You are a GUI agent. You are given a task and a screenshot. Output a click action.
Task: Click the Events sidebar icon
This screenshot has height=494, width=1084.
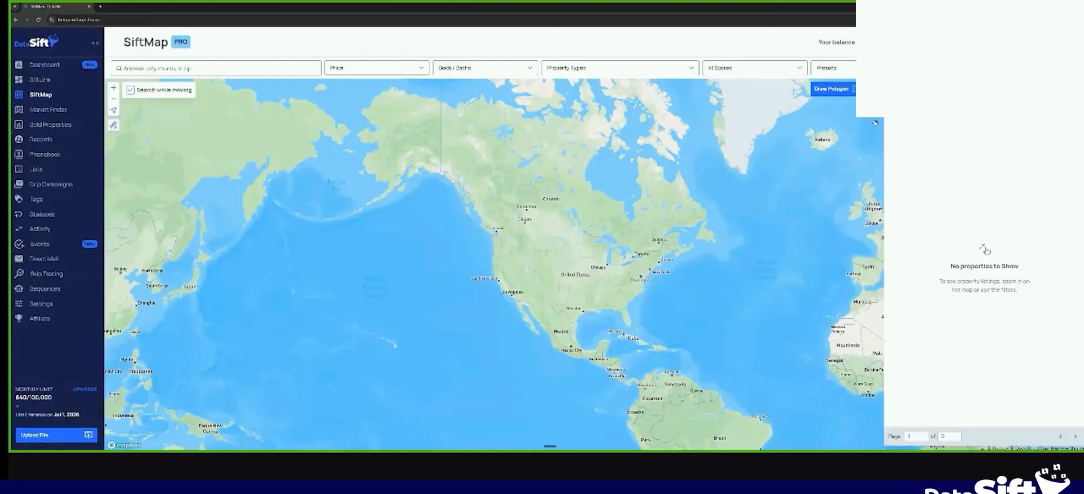pyautogui.click(x=19, y=244)
